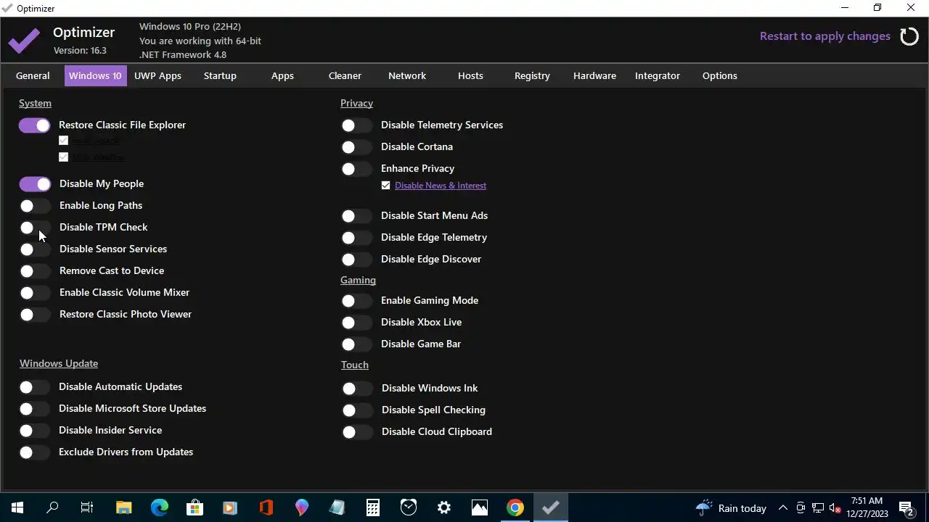Open Rain today weather widget
Screen dimensions: 929x522
click(731, 508)
